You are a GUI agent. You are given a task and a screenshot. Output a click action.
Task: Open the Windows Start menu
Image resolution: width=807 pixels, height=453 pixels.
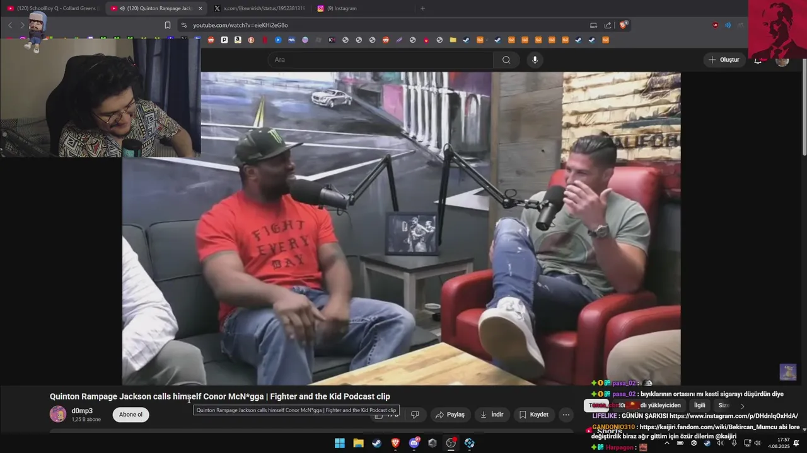339,443
